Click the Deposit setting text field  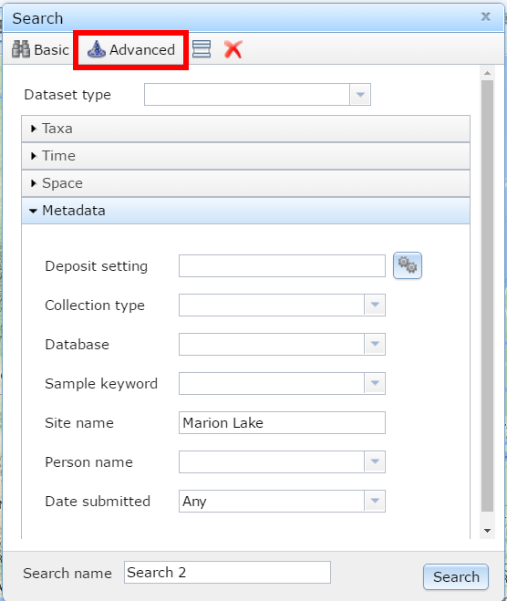282,265
